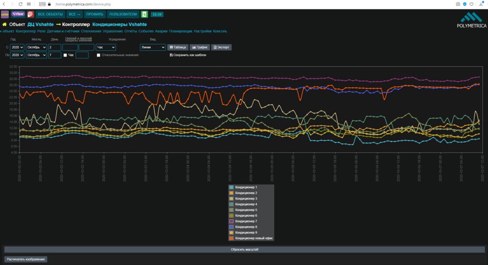Open browser downloads icon
Screen dimensions: 488x265
(480, 4)
